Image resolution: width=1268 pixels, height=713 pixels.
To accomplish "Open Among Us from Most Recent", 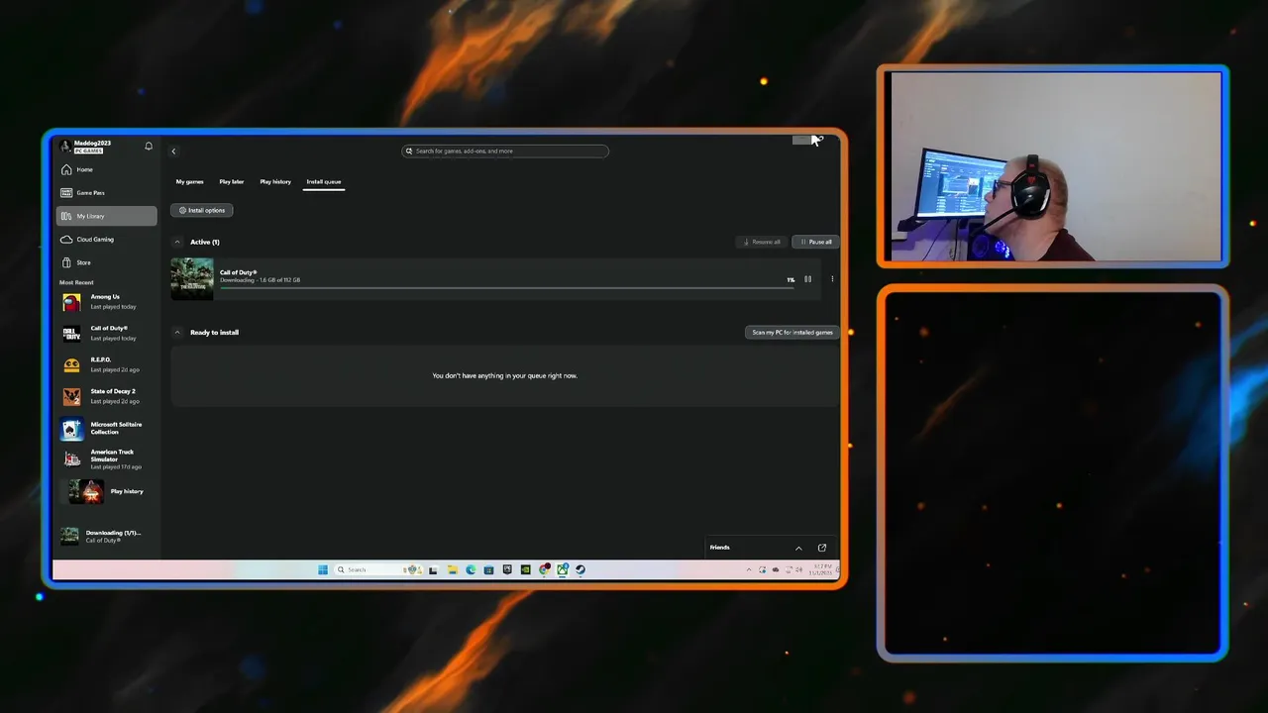I will [106, 301].
